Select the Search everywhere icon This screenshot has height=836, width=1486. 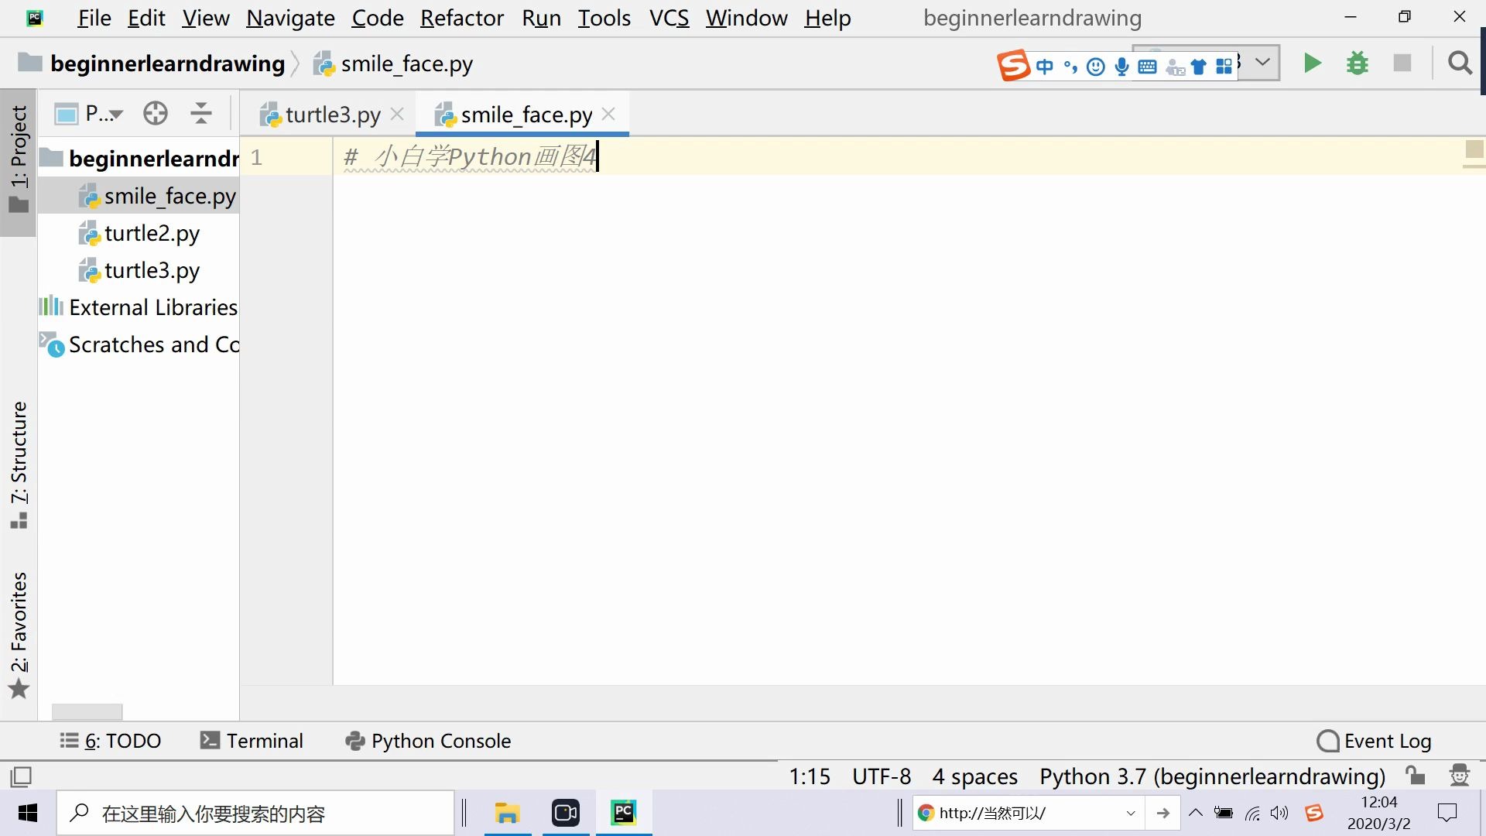1461,63
